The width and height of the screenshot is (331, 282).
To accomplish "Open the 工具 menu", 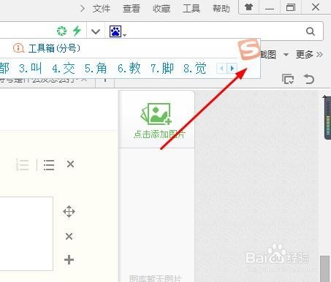I will pyautogui.click(x=191, y=9).
